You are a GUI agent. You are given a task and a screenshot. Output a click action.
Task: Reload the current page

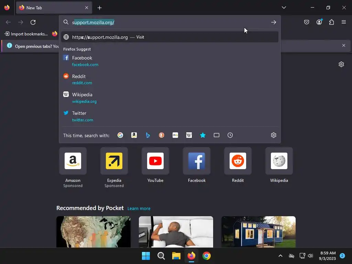click(x=33, y=22)
